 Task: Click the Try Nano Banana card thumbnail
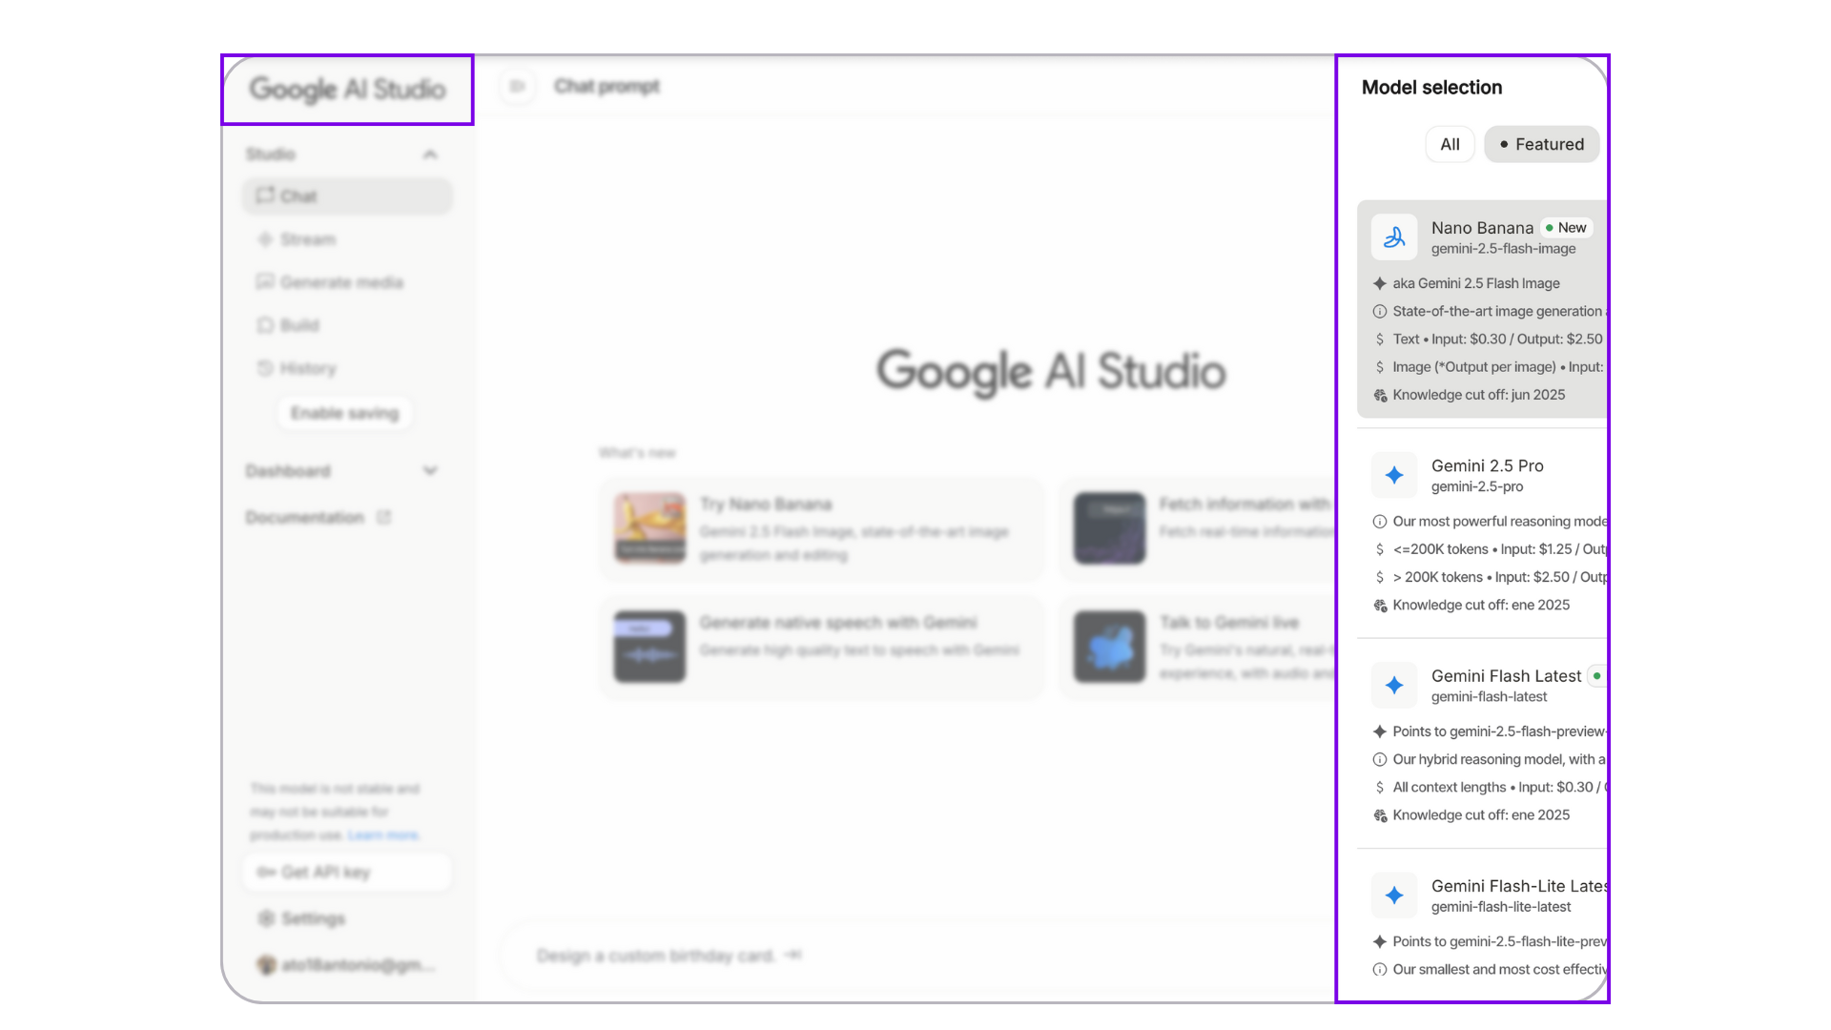click(649, 527)
